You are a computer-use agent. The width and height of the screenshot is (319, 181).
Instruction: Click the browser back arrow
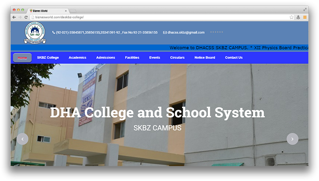point(14,17)
